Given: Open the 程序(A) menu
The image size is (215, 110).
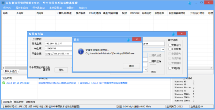Looking at the screenshot, I should click(7, 8).
